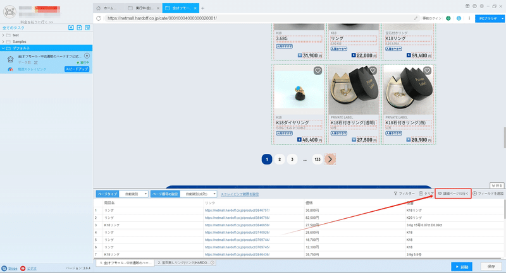Open the PCブラウザ dropdown arrow
This screenshot has width=506, height=273.
(502, 19)
